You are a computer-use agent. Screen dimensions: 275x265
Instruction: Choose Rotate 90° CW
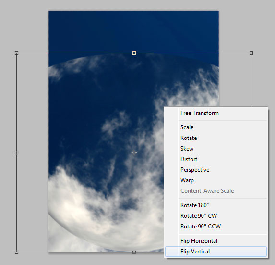[x=216, y=216]
